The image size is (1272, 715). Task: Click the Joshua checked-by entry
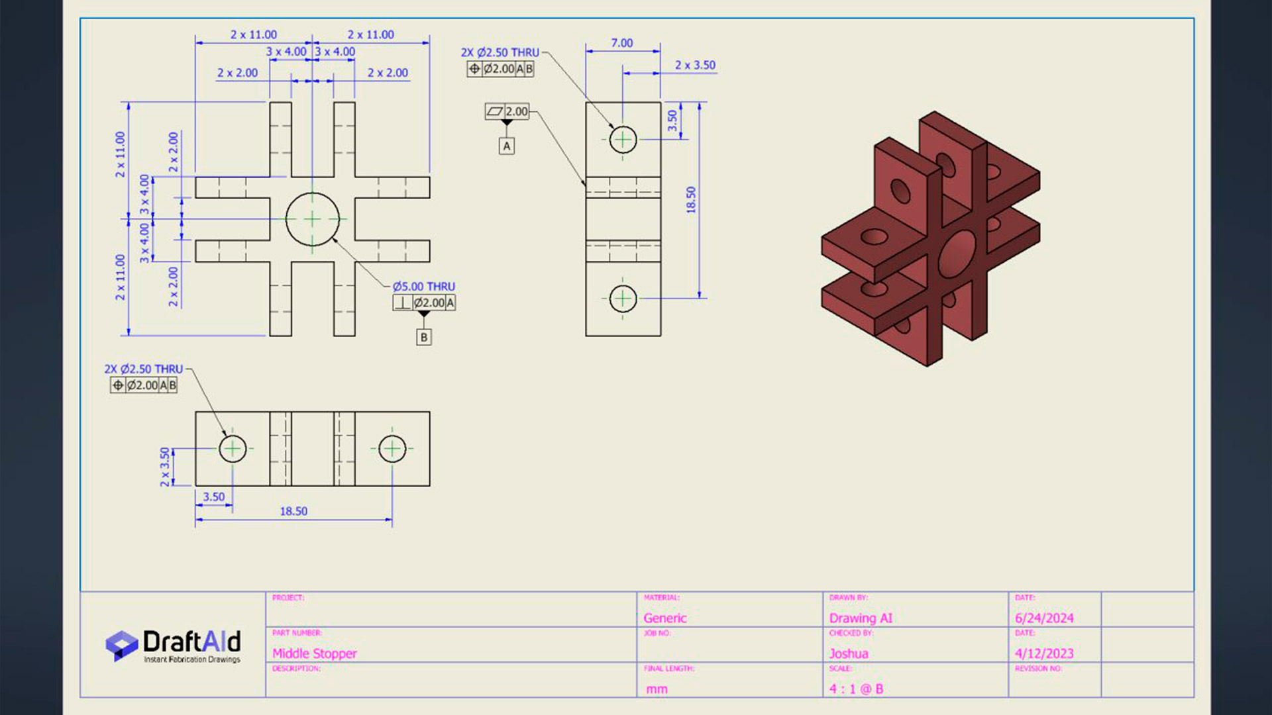[x=849, y=653]
